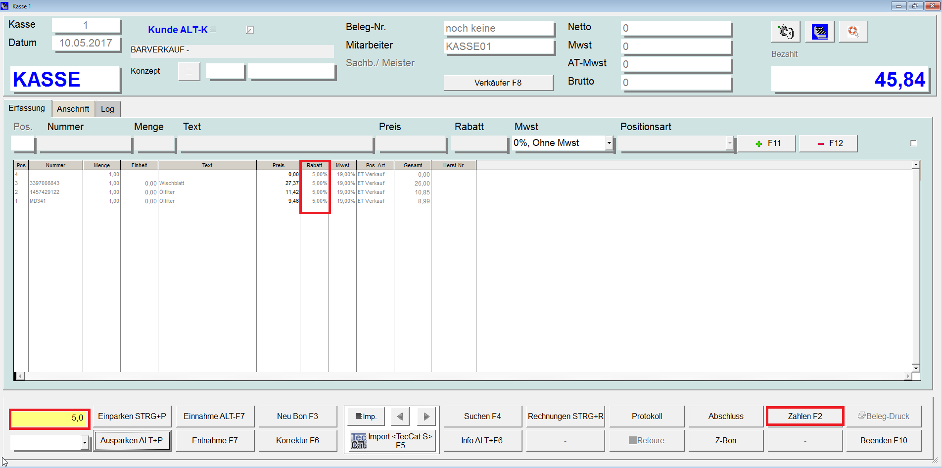
Task: Click the Verkäufer F8 button
Action: click(x=498, y=83)
